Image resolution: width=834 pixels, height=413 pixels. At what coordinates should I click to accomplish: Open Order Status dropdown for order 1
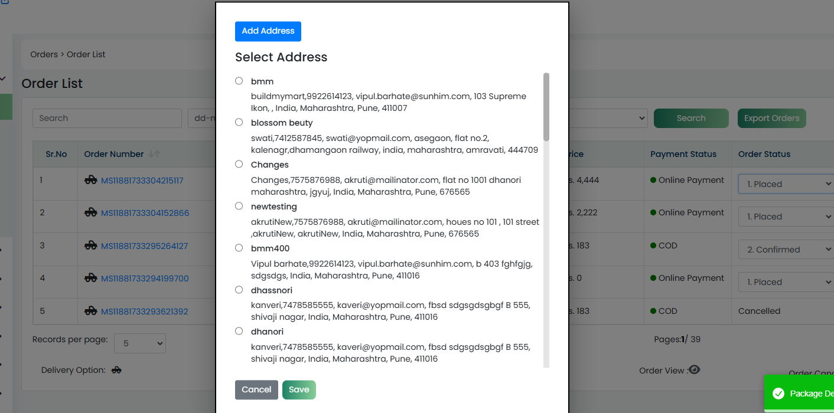[786, 183]
